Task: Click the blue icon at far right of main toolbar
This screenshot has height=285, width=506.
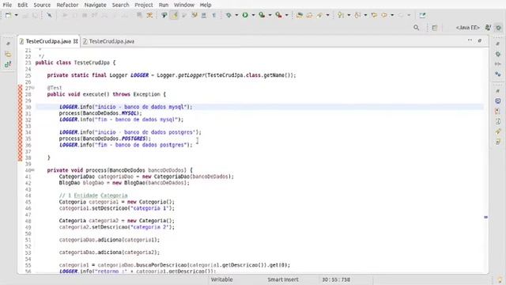Action: tap(422, 15)
